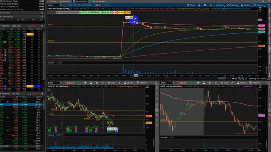Open Drawing set: Default selector
Viewport: 271px width, 152px height.
point(258,79)
